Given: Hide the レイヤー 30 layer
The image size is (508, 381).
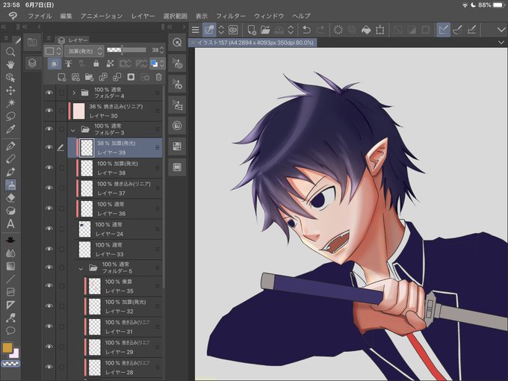Looking at the screenshot, I should tap(49, 111).
